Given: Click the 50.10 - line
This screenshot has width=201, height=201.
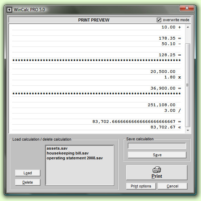Looking at the screenshot, I should [171, 44].
